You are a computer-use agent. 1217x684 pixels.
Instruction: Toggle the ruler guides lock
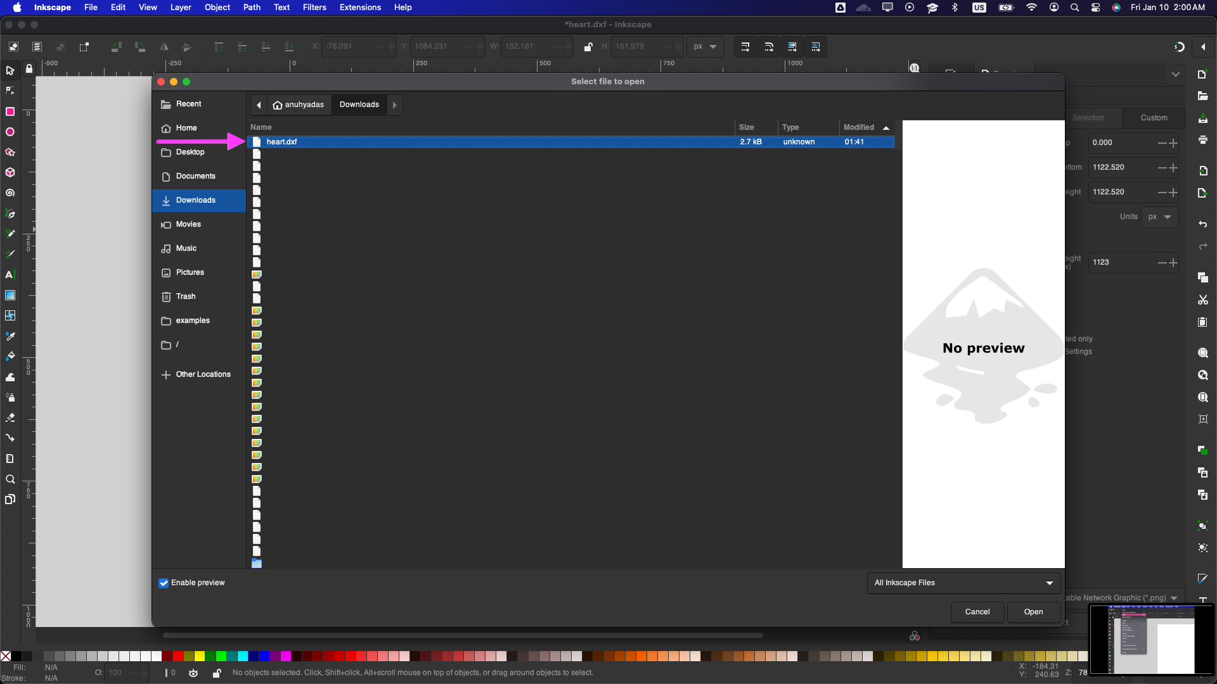29,68
